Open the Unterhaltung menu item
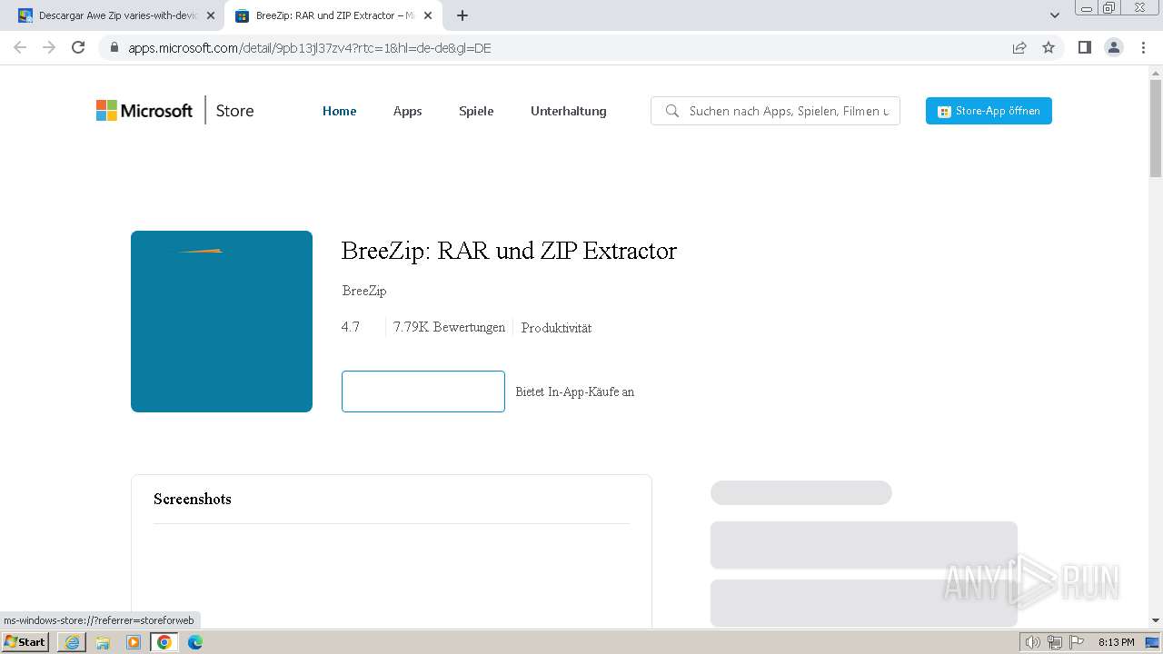Screen dimensions: 1163x654 pos(569,111)
